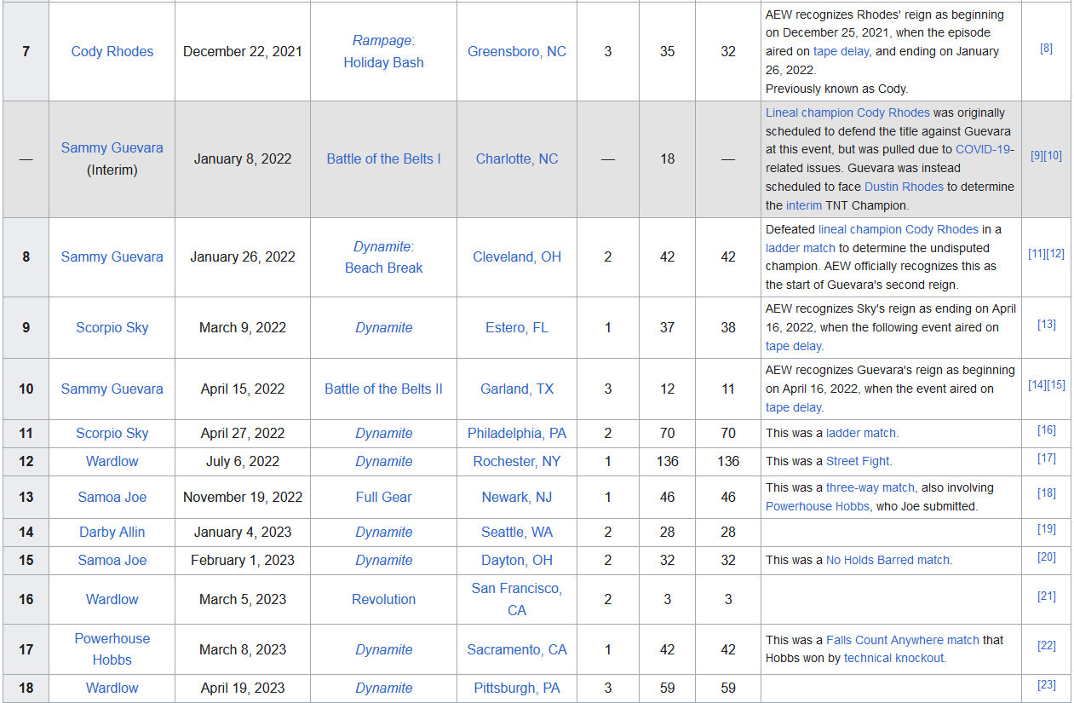Open the Battle of the Belts II link
The width and height of the screenshot is (1074, 703).
(x=383, y=389)
